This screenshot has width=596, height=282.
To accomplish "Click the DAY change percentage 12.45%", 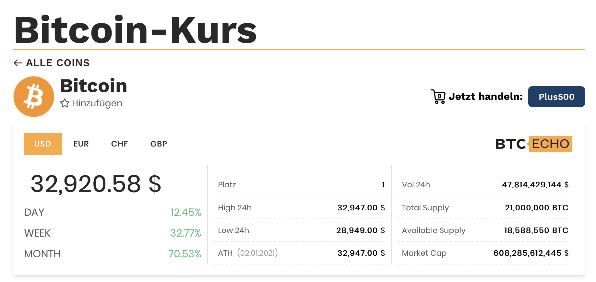I will point(185,212).
